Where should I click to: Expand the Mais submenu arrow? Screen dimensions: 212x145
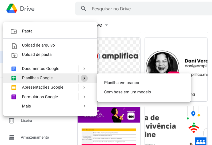(x=84, y=106)
